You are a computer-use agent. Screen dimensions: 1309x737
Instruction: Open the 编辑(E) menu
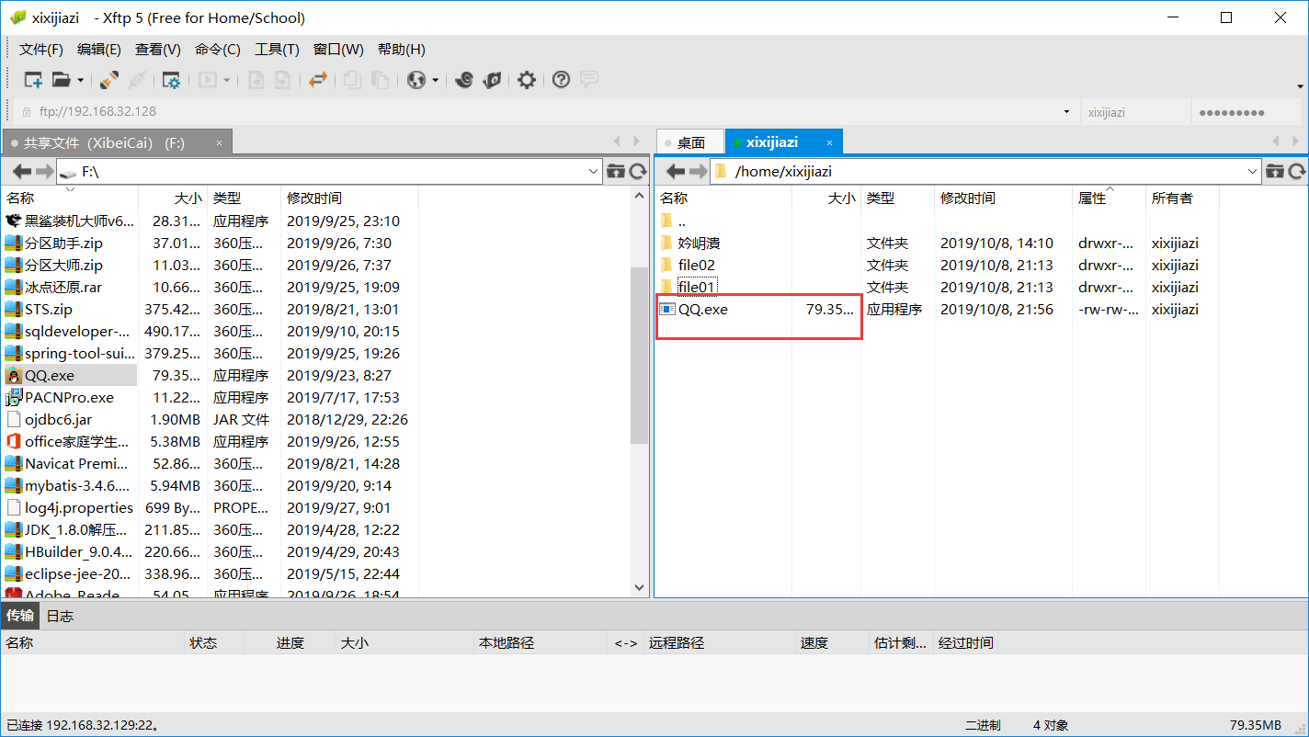tap(99, 50)
